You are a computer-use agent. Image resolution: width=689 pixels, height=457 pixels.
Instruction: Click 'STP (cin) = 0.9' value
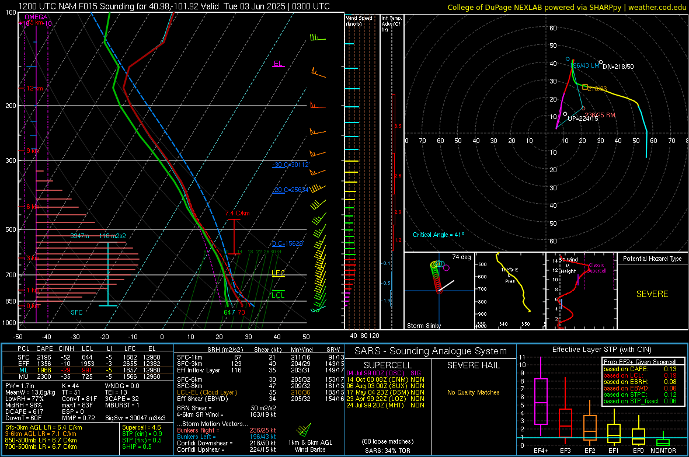coord(142,434)
